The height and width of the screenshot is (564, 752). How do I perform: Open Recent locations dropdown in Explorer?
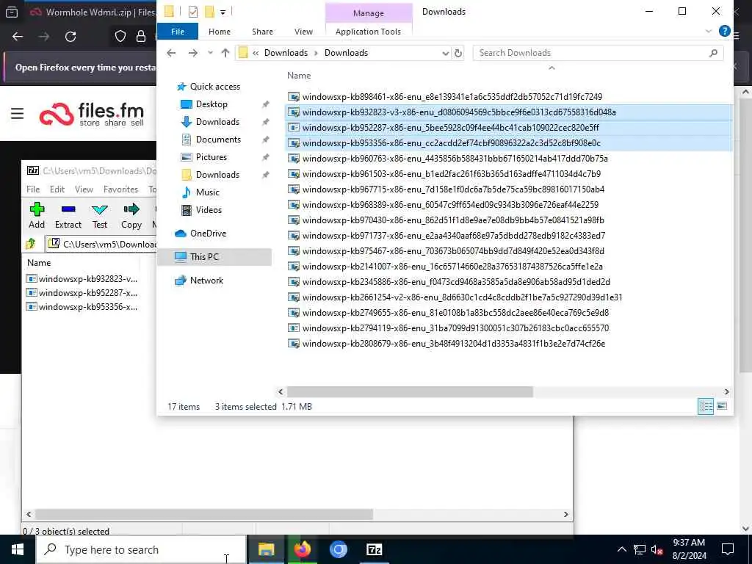tap(210, 53)
